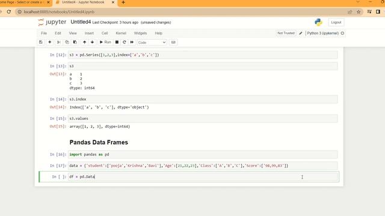
Task: Copy selected cells icon
Action: [67, 42]
